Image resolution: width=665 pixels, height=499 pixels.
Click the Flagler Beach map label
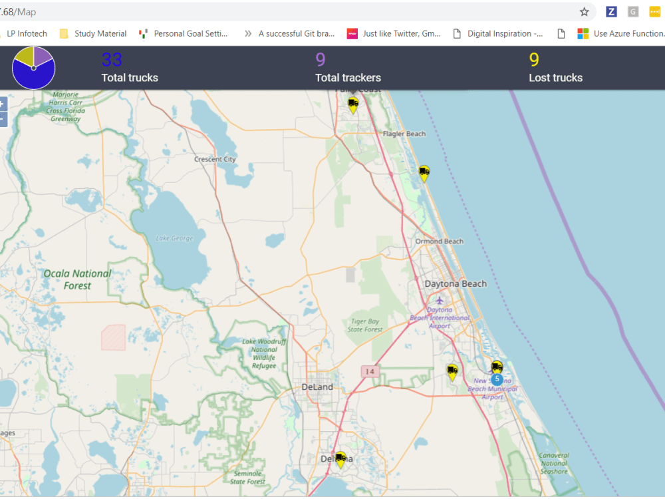pos(404,134)
